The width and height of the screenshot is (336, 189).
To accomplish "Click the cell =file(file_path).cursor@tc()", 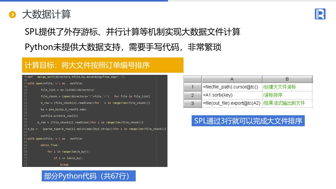I will click(x=232, y=87).
